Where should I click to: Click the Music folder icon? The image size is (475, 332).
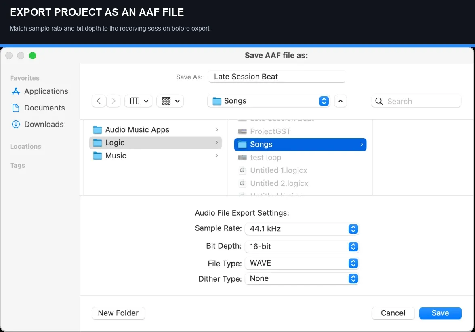click(97, 156)
